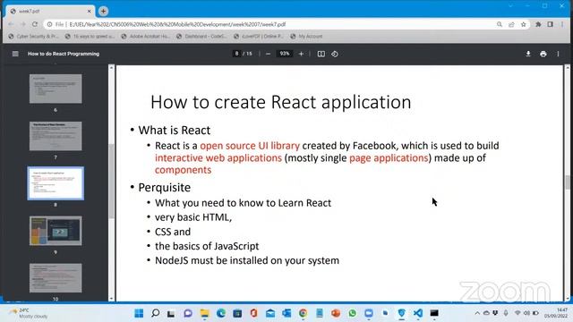Screen dimensions: 573x322
Task: Launch Microsoft Edge from taskbar
Action: coord(221,313)
